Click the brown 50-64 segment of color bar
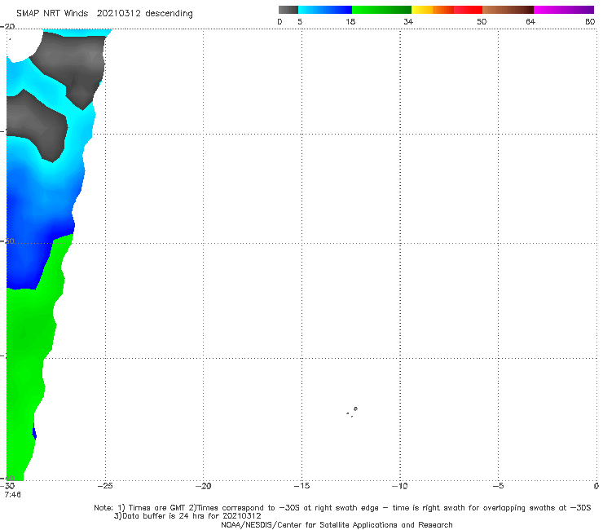Screen dimensions: 603x530 [508, 10]
